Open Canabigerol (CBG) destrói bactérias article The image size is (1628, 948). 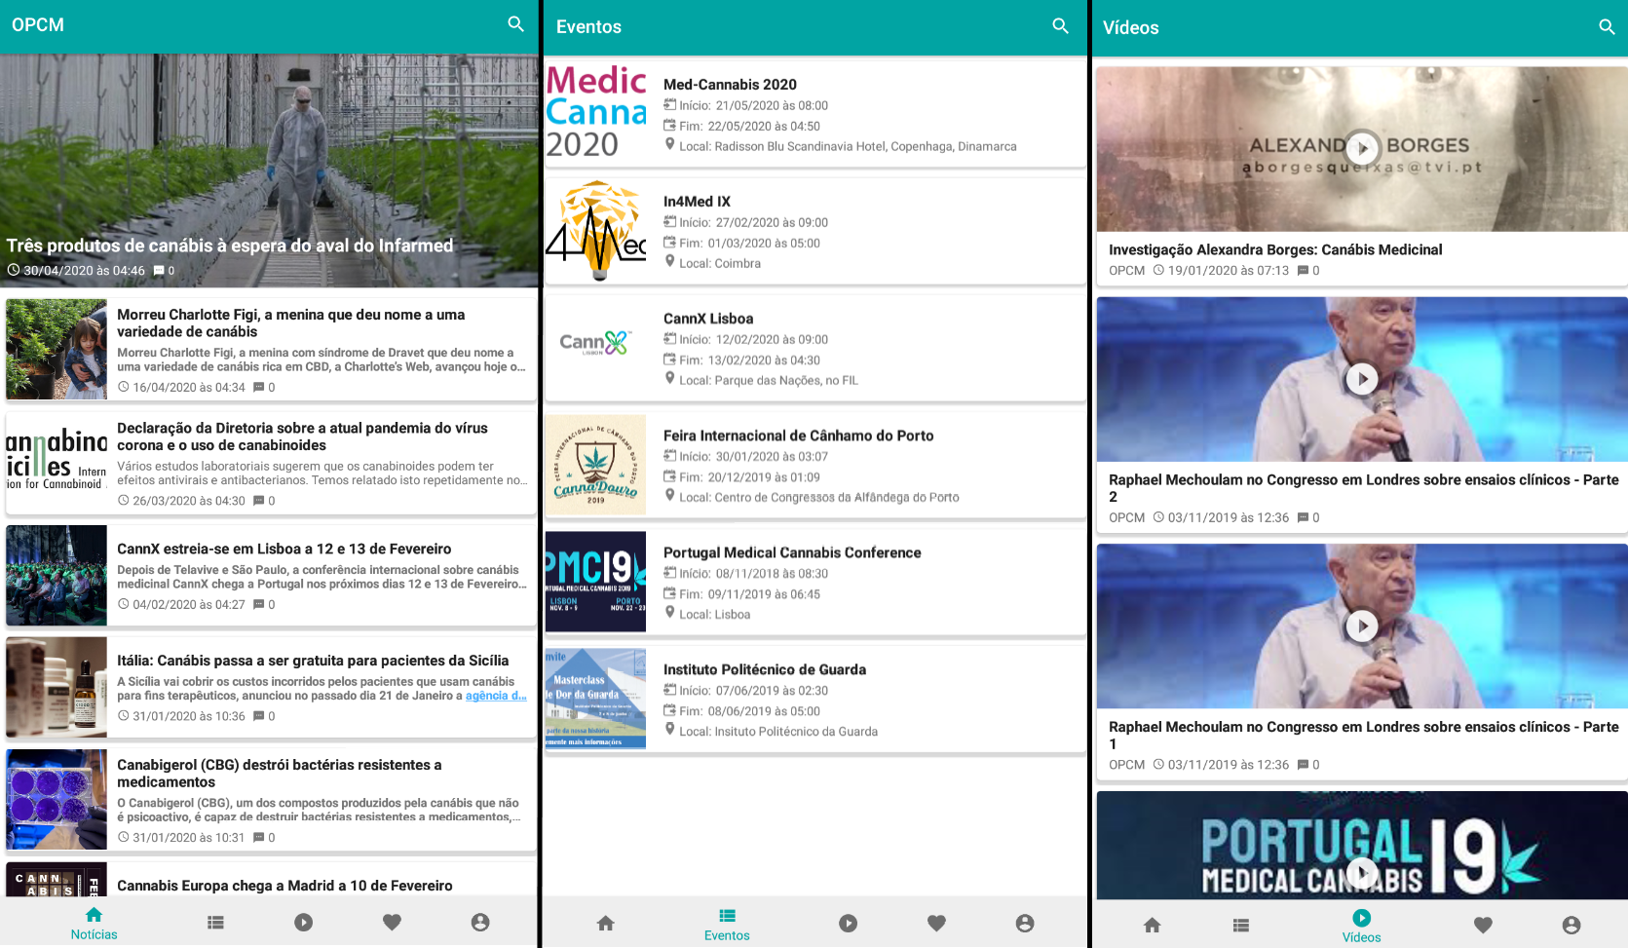(271, 799)
